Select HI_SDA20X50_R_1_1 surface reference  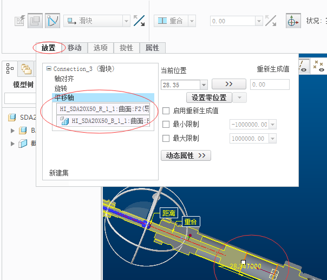[x=103, y=109]
